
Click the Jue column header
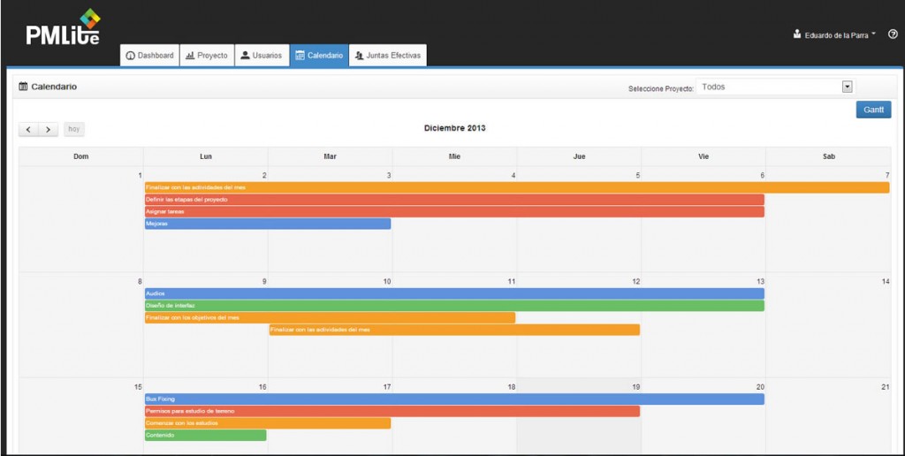pyautogui.click(x=580, y=156)
